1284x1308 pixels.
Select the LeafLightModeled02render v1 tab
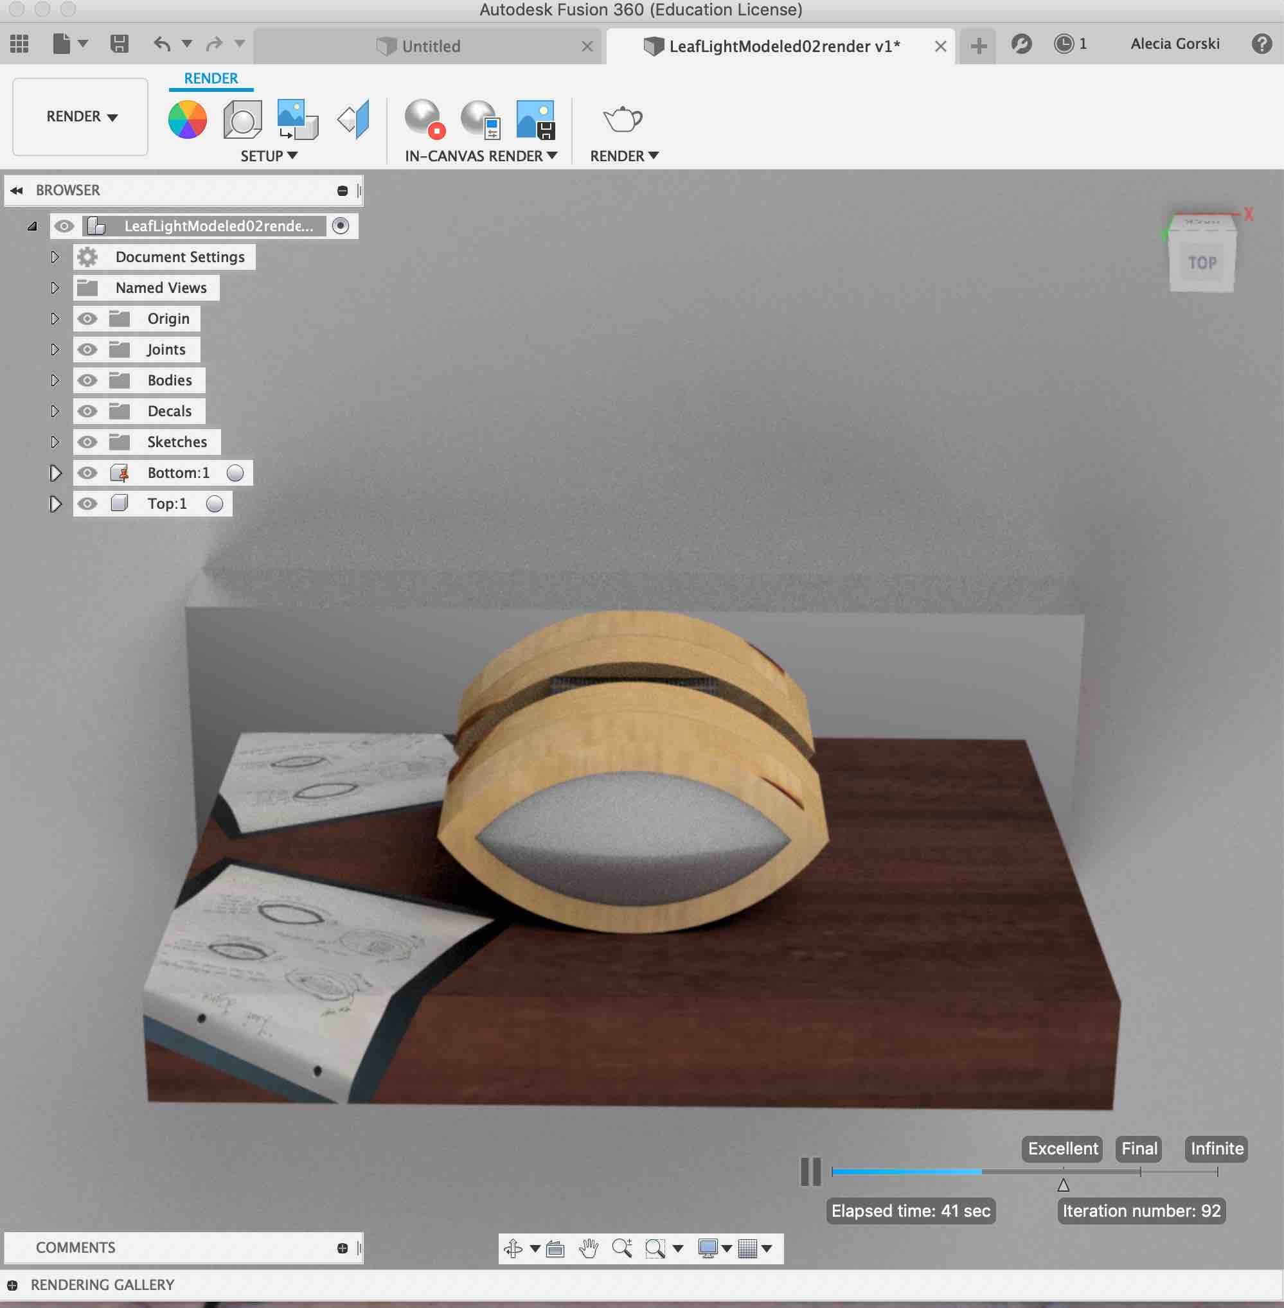coord(780,46)
